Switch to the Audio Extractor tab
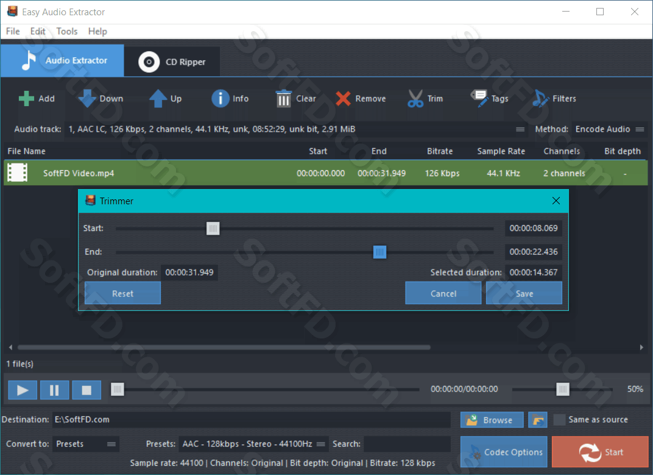This screenshot has height=475, width=653. pos(63,60)
